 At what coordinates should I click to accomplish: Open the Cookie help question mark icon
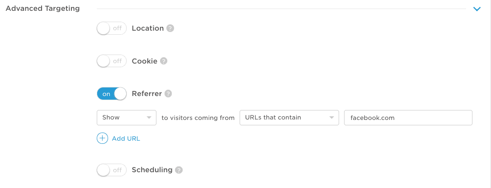tap(164, 61)
